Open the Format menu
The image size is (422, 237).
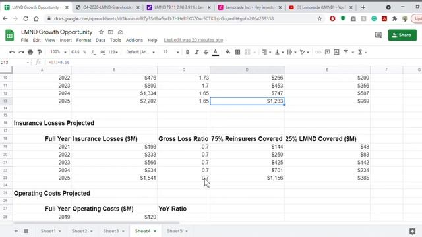(84, 40)
